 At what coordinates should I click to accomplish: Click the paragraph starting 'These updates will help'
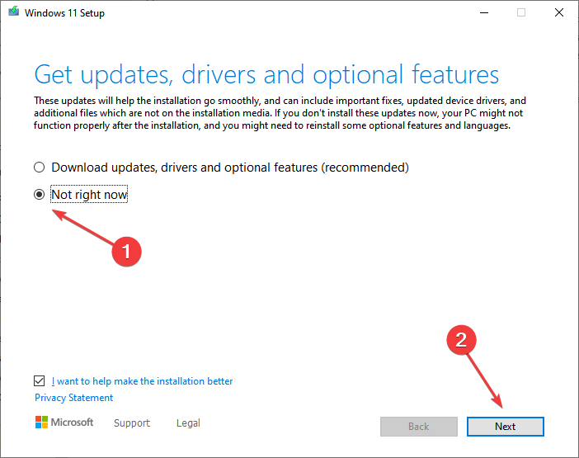click(x=280, y=113)
